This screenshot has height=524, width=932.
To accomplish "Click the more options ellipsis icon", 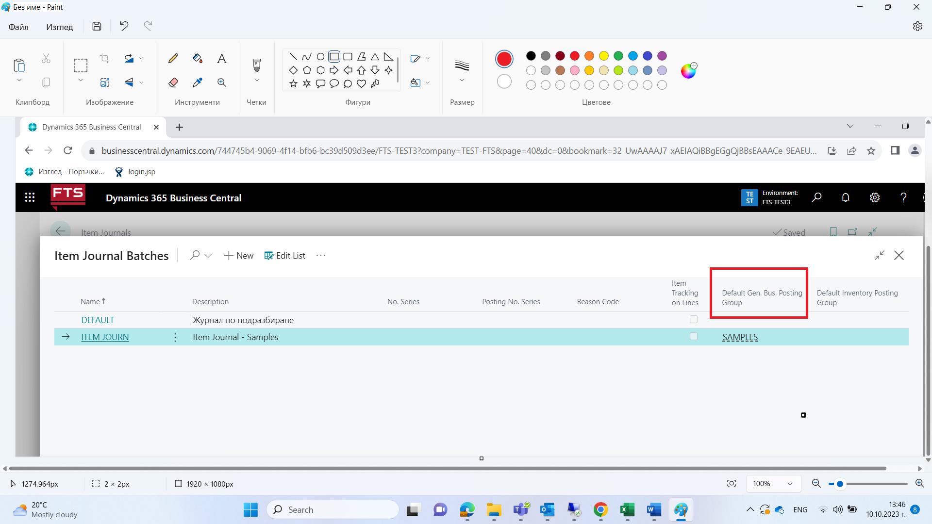I will tap(321, 255).
